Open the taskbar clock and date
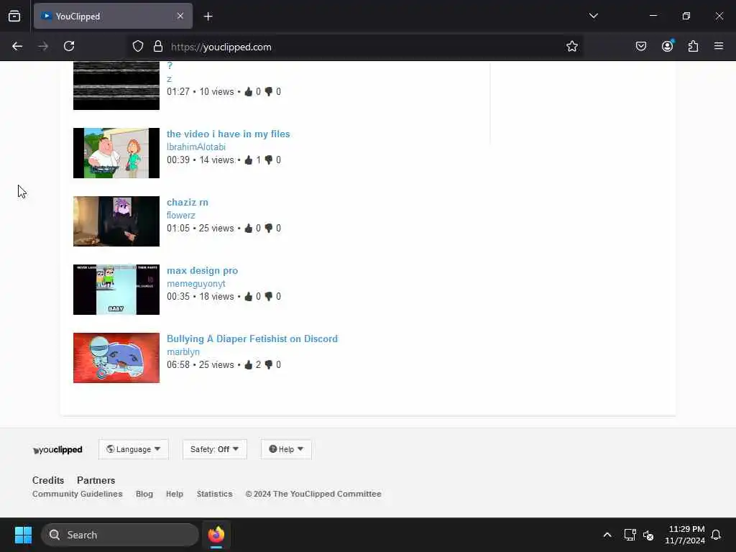Image resolution: width=736 pixels, height=552 pixels. pos(685,535)
